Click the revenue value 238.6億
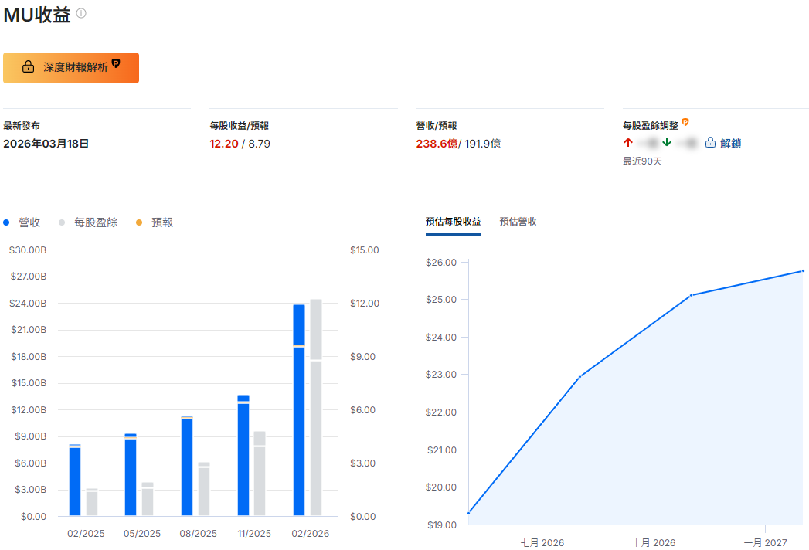The height and width of the screenshot is (550, 809). point(437,144)
